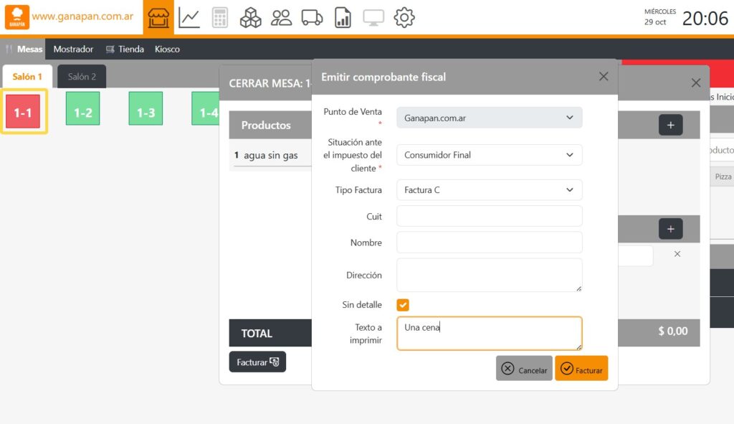The width and height of the screenshot is (734, 424).
Task: Select green table 1-2
Action: 83,113
